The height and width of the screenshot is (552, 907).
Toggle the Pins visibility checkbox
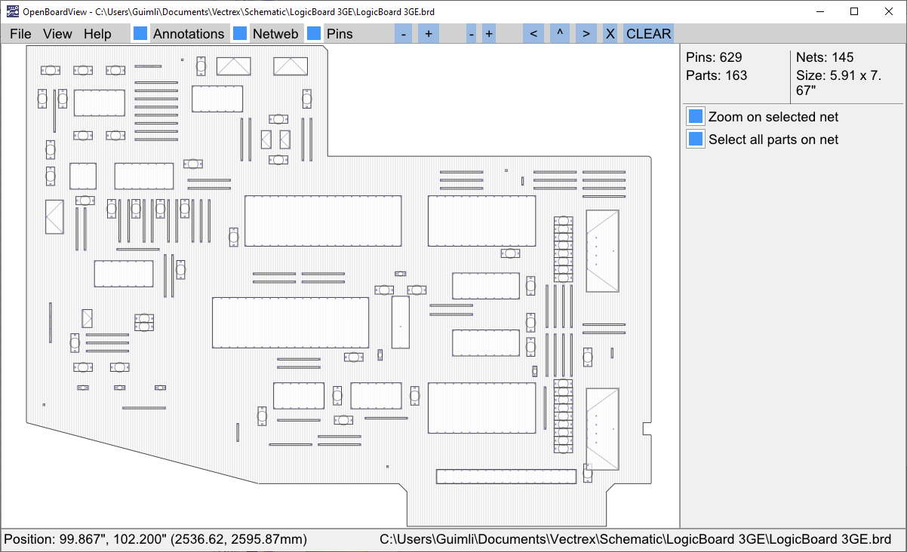313,33
